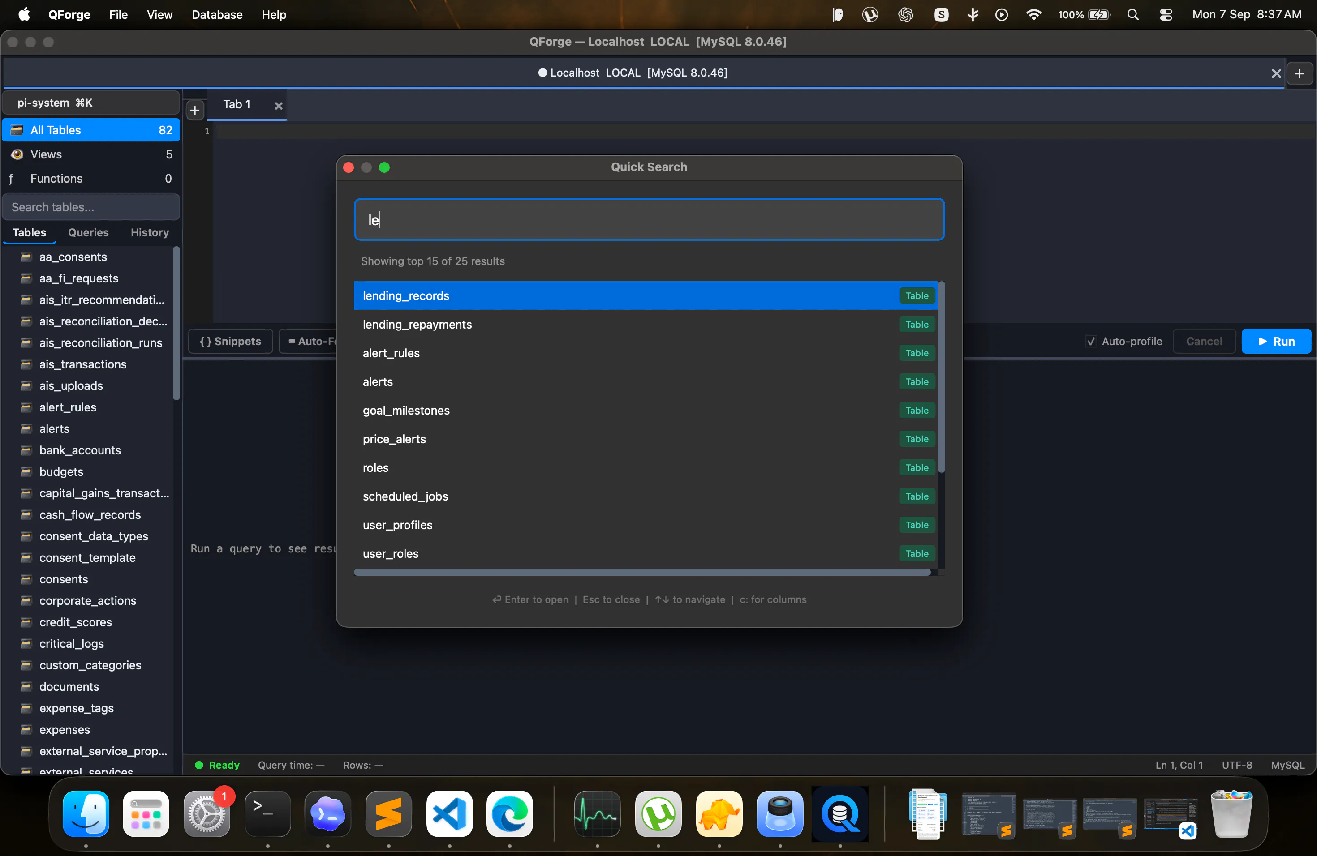The width and height of the screenshot is (1317, 856).
Task: Add a new query tab with plus icon
Action: coord(195,111)
